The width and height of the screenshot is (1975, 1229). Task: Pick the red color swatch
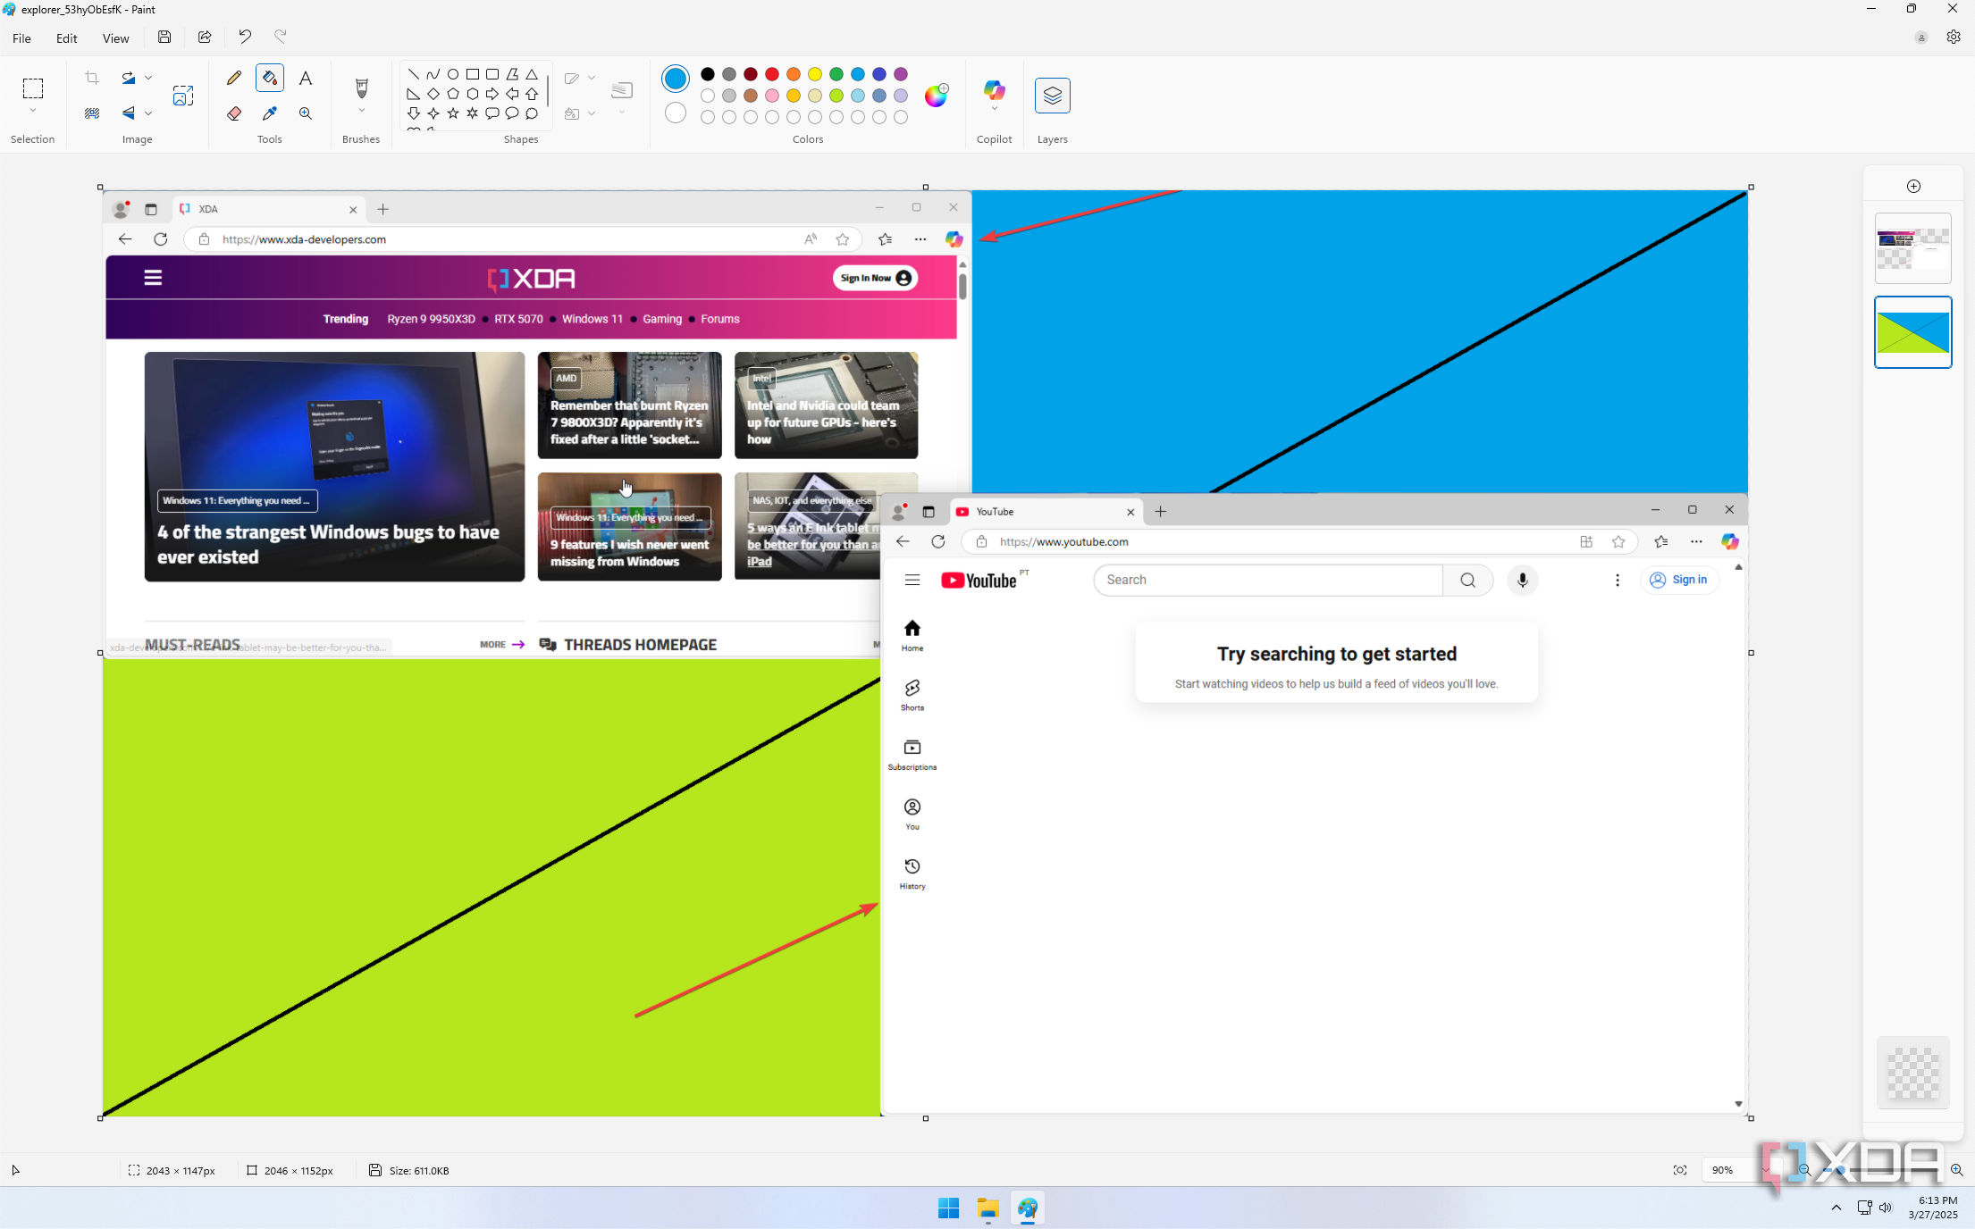[772, 74]
